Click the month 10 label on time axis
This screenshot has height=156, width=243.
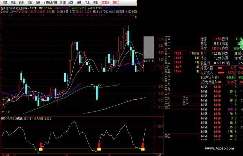(66, 155)
